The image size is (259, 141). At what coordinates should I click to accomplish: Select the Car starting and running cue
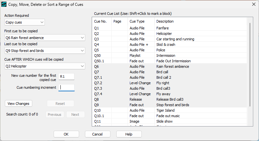tap(170, 39)
